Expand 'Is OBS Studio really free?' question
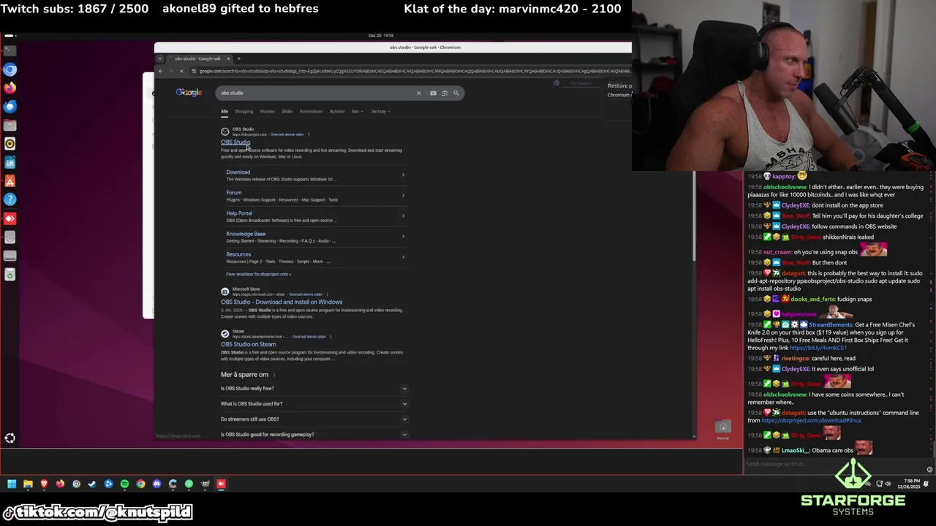Screen dimensions: 936x526 [314, 389]
